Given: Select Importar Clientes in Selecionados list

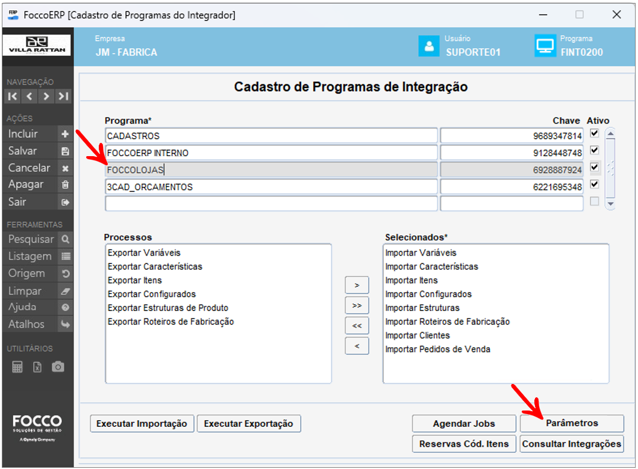Looking at the screenshot, I should [418, 335].
